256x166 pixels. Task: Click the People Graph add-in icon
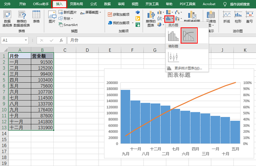(138, 25)
